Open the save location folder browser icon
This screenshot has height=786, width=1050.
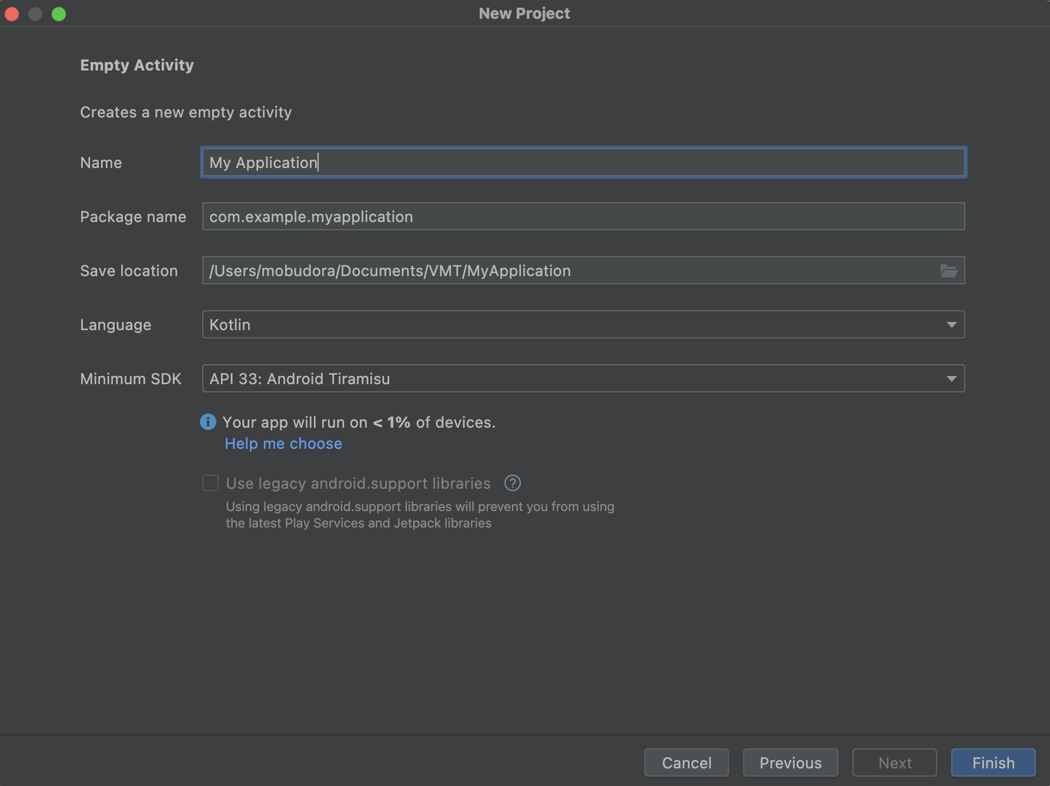click(949, 270)
